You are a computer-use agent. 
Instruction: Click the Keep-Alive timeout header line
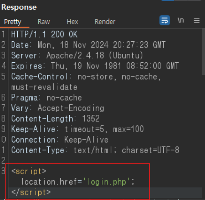77,129
